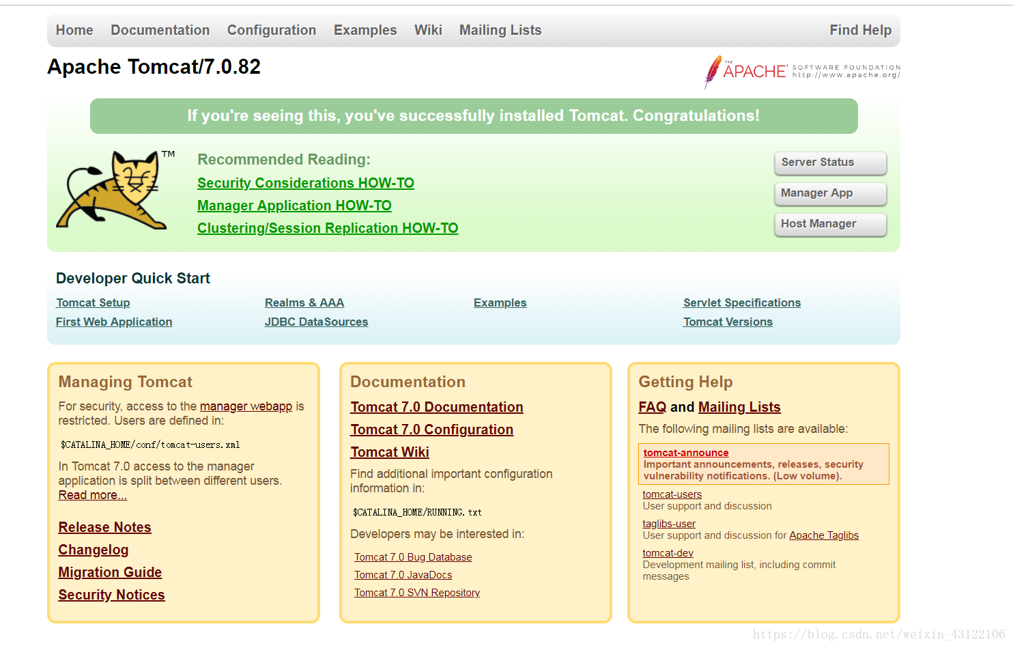
Task: Click the Developer Quick Start heading
Action: click(133, 278)
